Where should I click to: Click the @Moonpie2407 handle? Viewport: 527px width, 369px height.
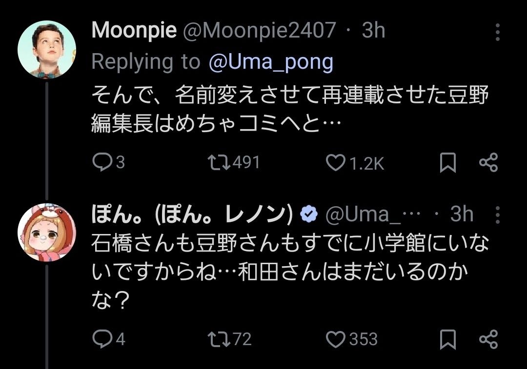[259, 31]
